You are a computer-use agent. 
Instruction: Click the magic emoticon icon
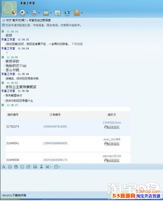[16, 167]
